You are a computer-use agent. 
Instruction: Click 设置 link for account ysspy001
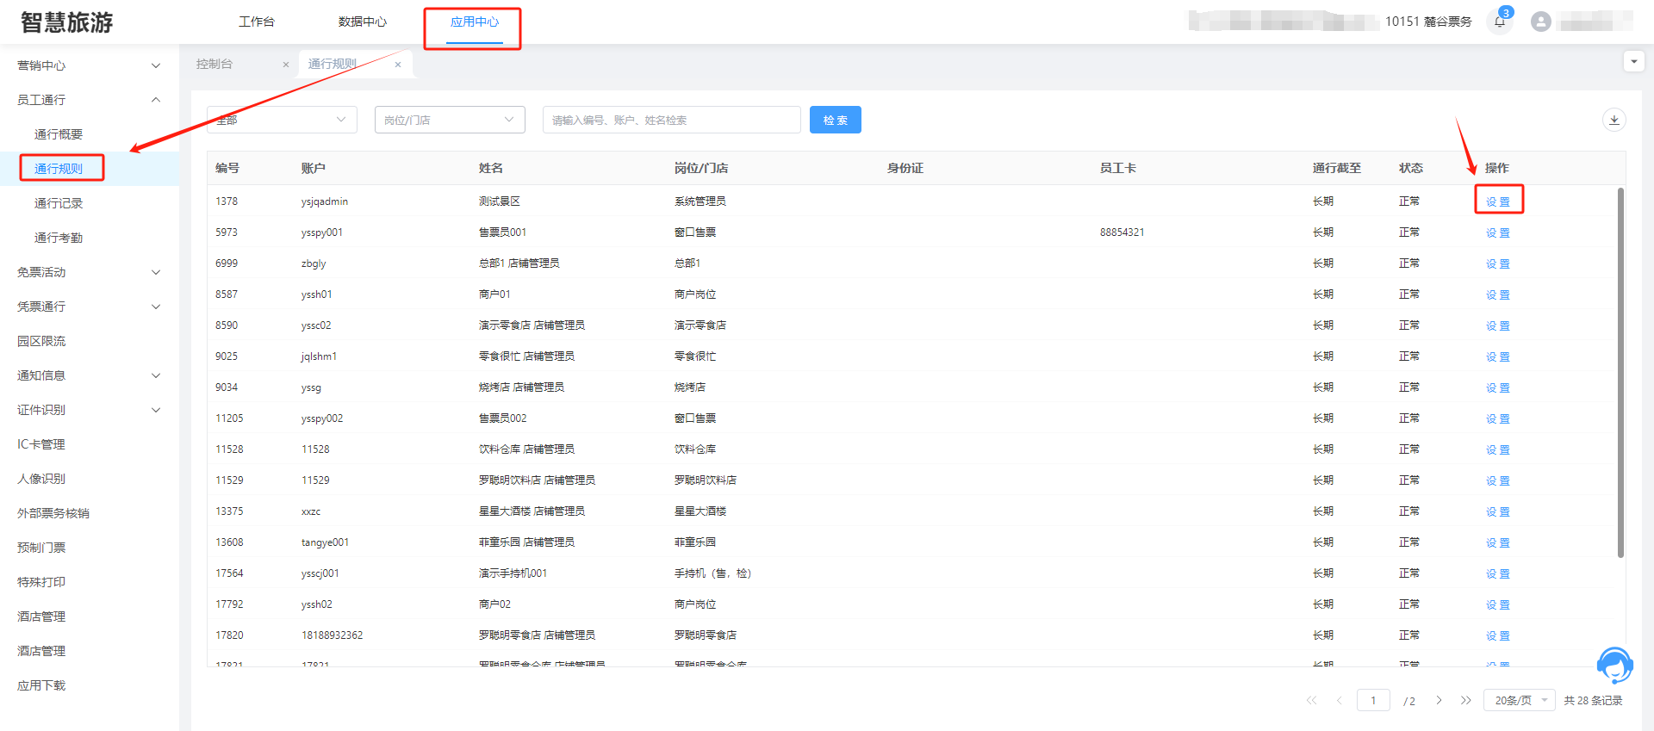tap(1497, 232)
